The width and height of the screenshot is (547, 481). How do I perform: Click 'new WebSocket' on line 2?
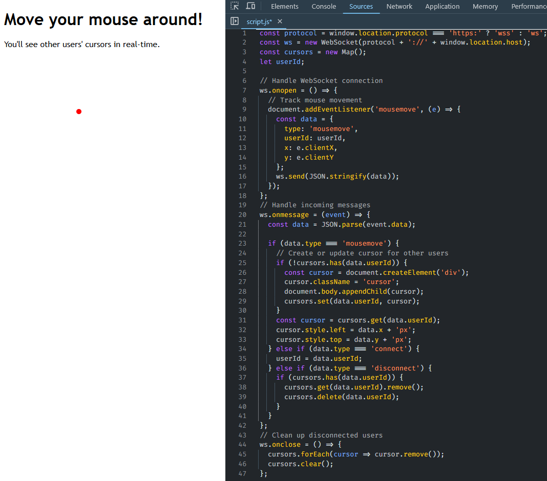click(x=331, y=42)
